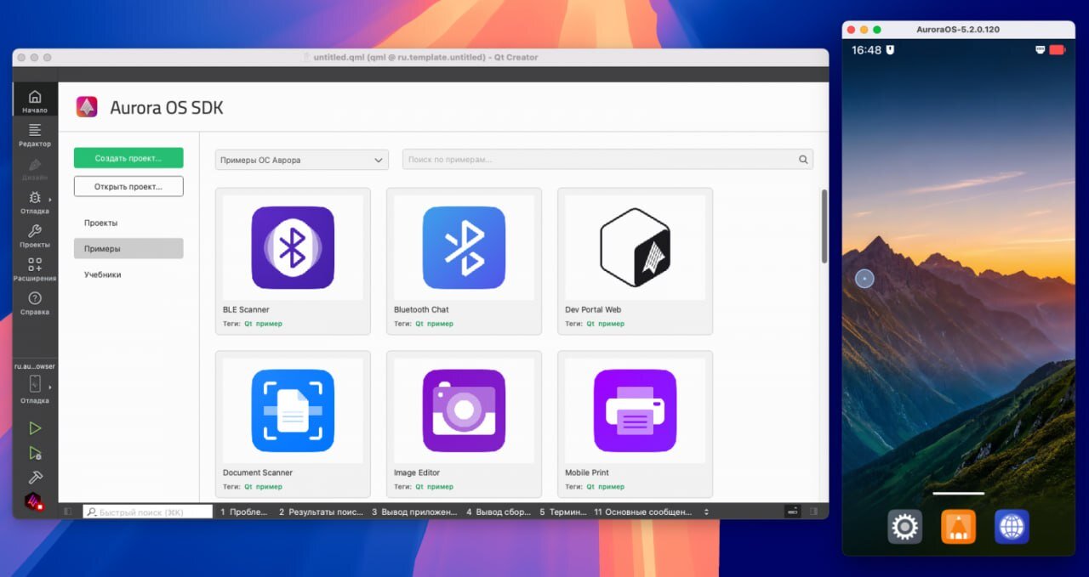This screenshot has width=1089, height=577.
Task: Toggle the right sidebar visibility
Action: pos(814,512)
